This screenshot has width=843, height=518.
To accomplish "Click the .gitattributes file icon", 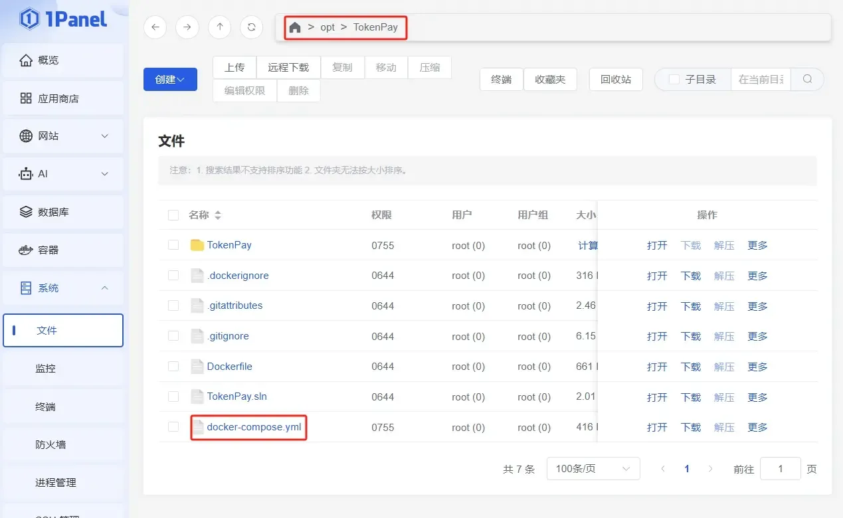I will [x=197, y=305].
